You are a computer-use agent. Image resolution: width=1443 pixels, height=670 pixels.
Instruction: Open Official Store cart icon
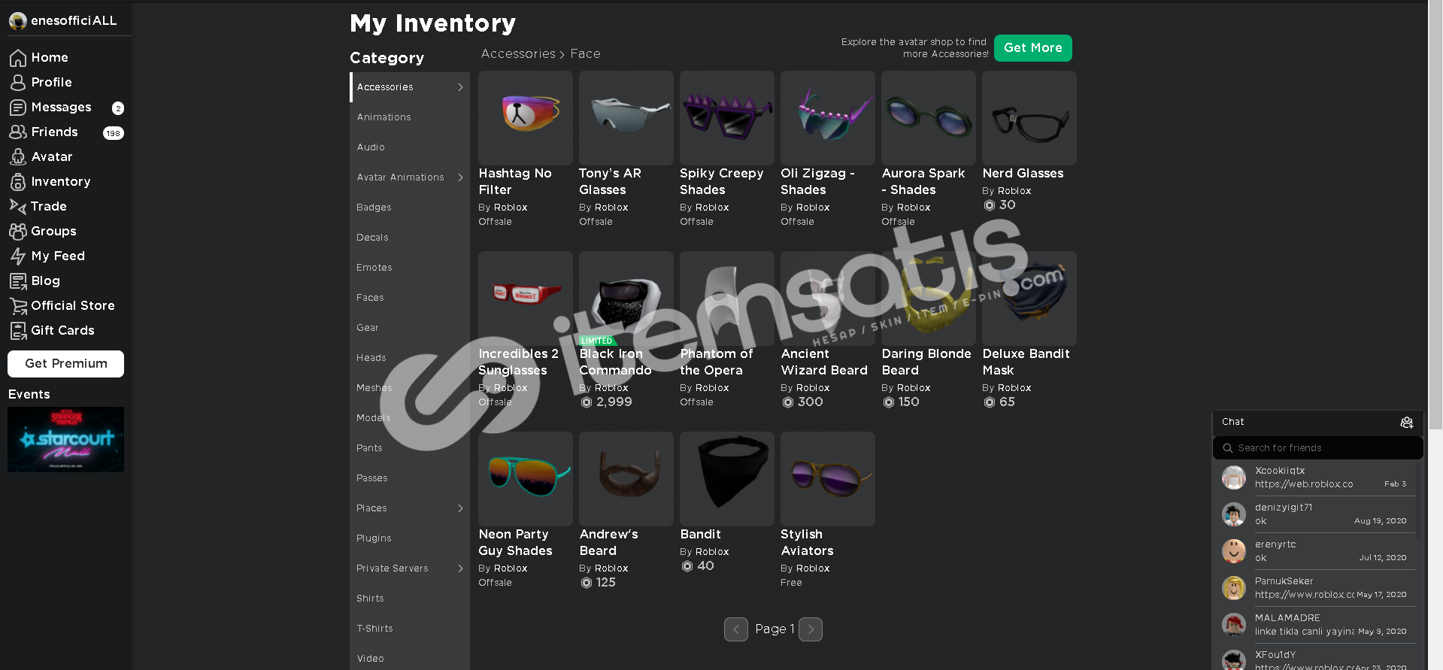[x=18, y=306]
